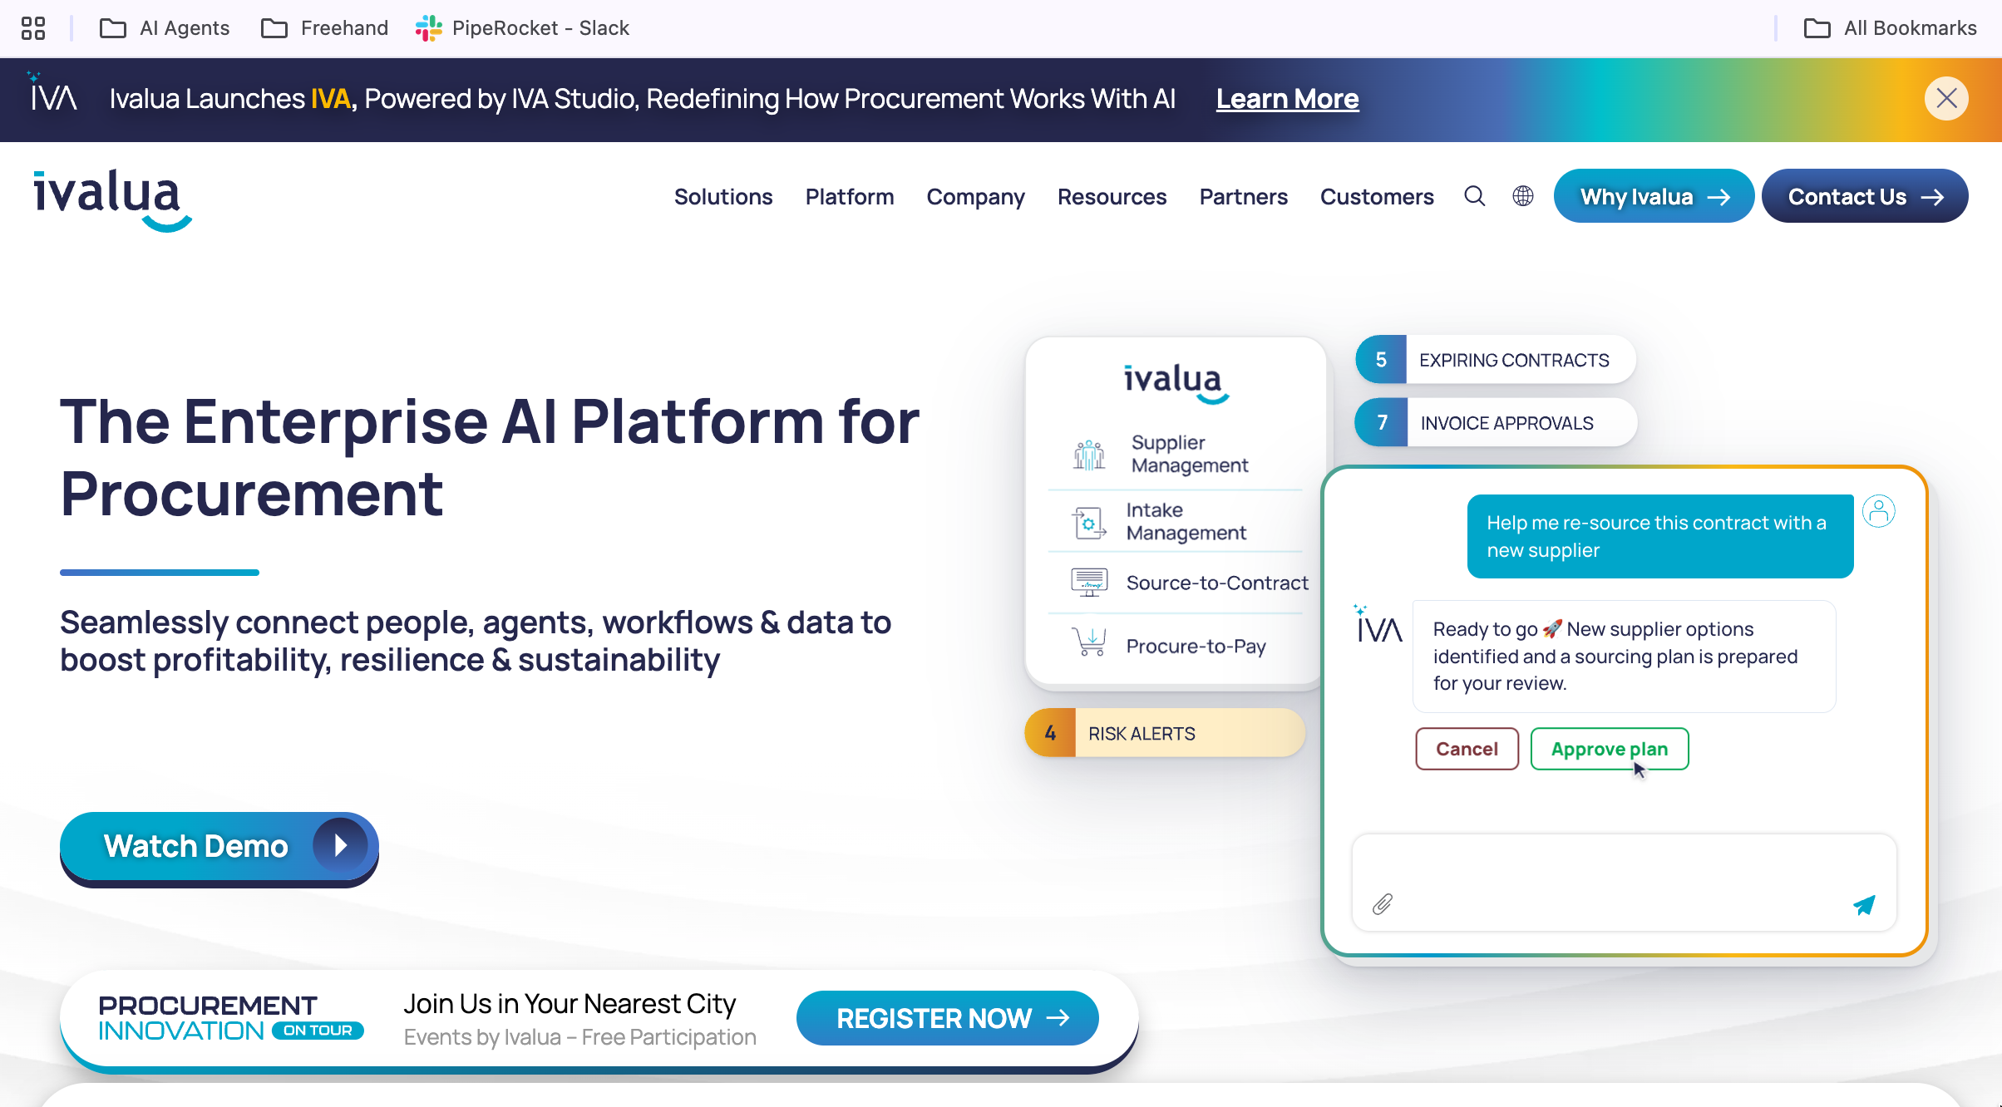Click the Learn More link in banner

click(1287, 99)
